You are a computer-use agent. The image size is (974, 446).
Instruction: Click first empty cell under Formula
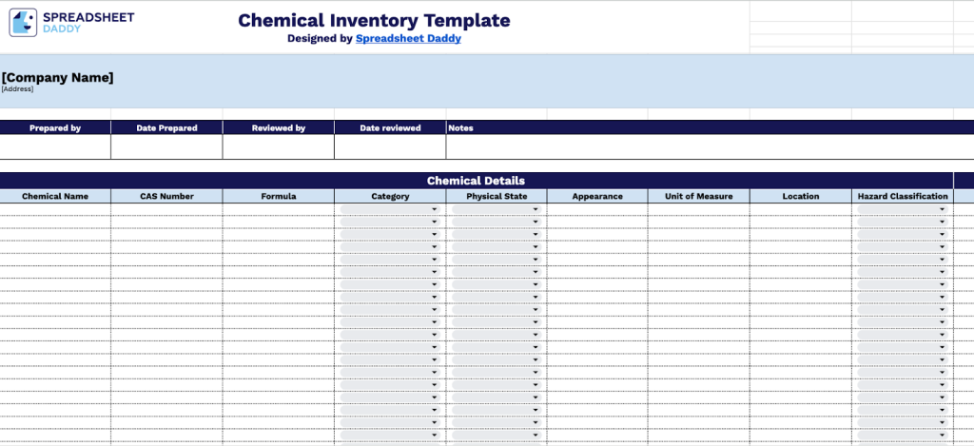[279, 209]
